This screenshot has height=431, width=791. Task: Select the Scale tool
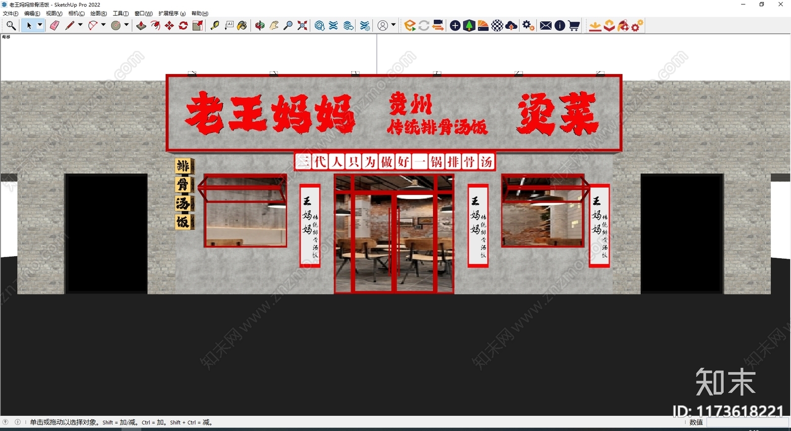coord(197,26)
